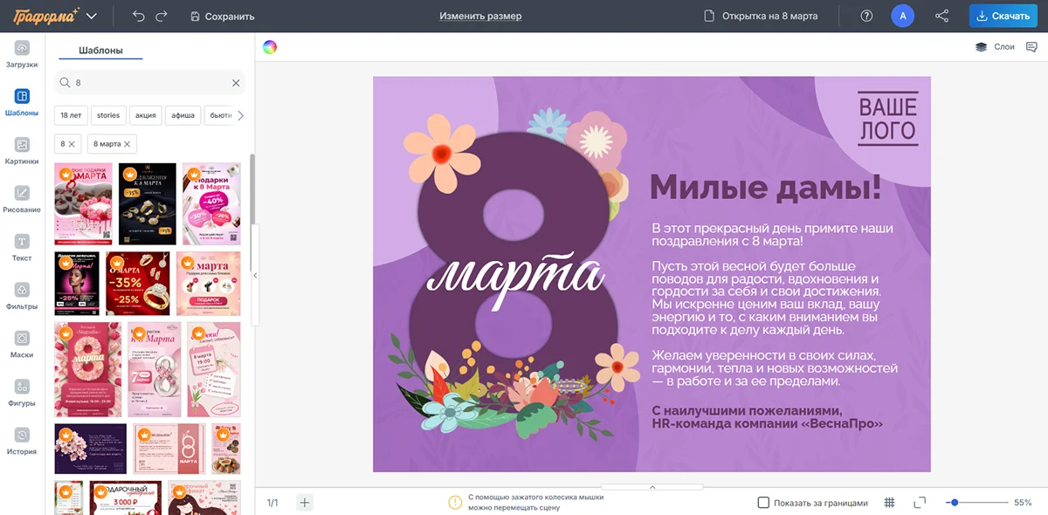Click the template search input field
This screenshot has height=515, width=1048.
pyautogui.click(x=148, y=83)
